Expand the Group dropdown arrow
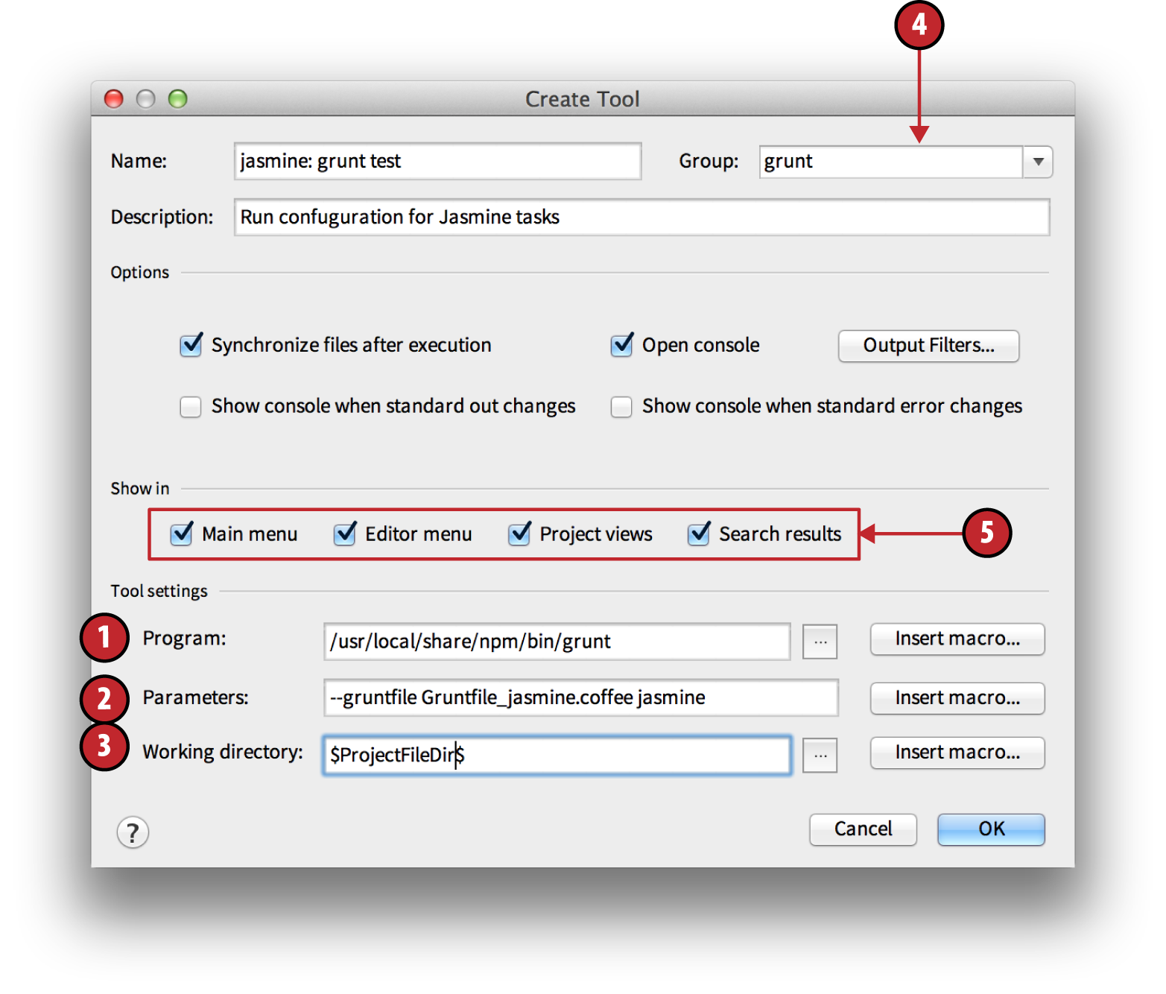Viewport: 1166px width, 994px height. 1038,162
